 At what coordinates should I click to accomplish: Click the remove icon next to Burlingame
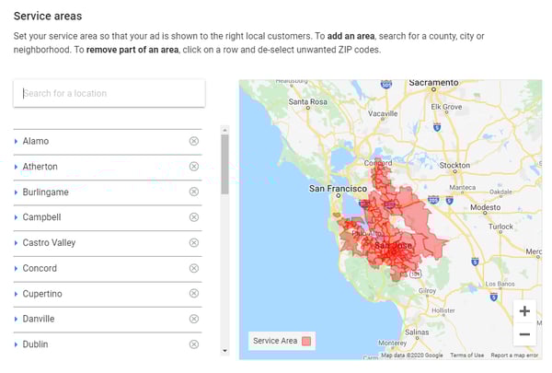[193, 192]
